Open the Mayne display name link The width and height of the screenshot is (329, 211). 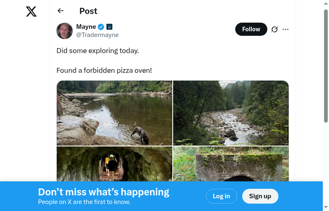click(x=86, y=27)
